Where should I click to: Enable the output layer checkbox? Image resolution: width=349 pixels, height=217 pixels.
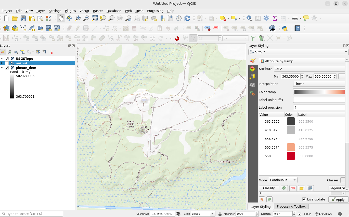point(7,63)
